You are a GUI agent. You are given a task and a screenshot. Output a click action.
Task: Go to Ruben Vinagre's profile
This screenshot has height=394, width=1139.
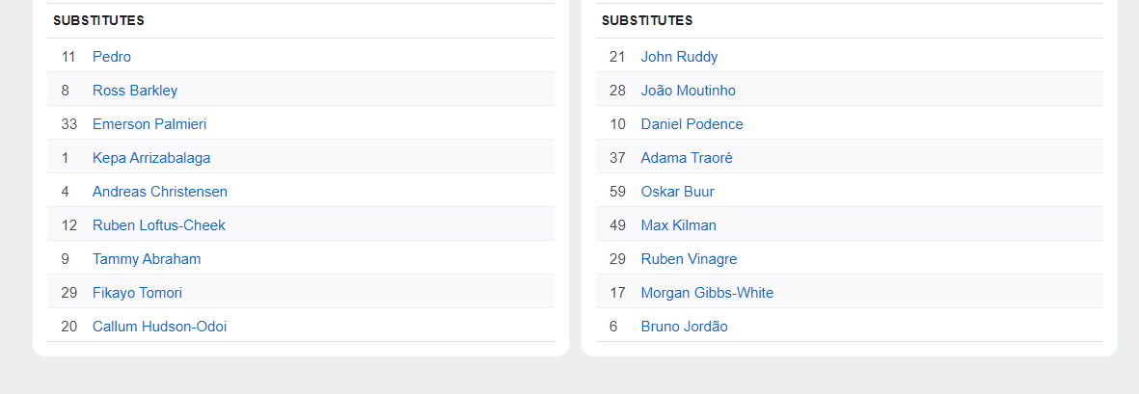689,259
